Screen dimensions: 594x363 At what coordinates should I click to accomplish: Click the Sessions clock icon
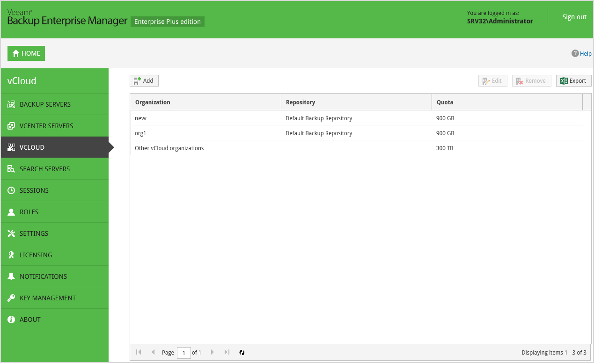11,190
